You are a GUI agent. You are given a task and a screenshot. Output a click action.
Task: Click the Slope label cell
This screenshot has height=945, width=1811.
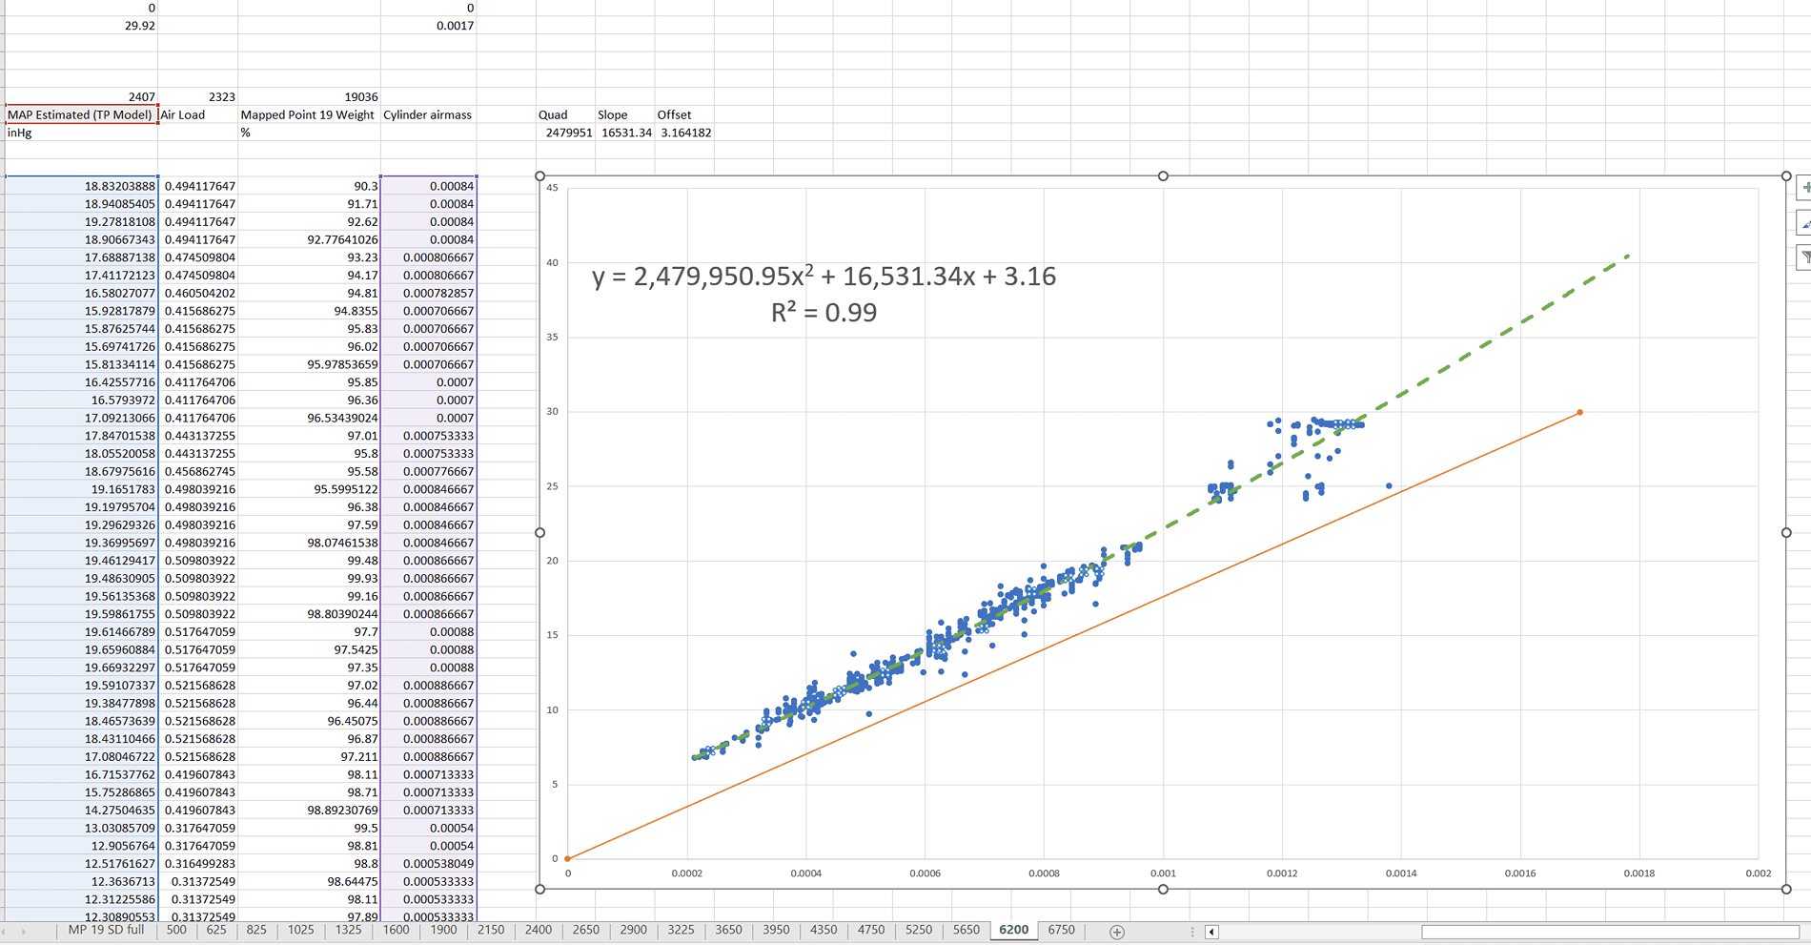coord(624,114)
